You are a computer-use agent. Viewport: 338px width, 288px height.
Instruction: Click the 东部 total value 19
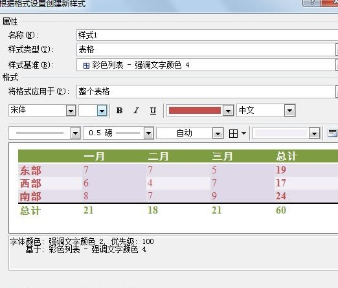pos(281,170)
